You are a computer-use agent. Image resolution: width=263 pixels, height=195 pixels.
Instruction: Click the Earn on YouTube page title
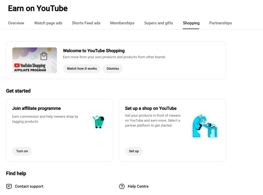click(38, 8)
